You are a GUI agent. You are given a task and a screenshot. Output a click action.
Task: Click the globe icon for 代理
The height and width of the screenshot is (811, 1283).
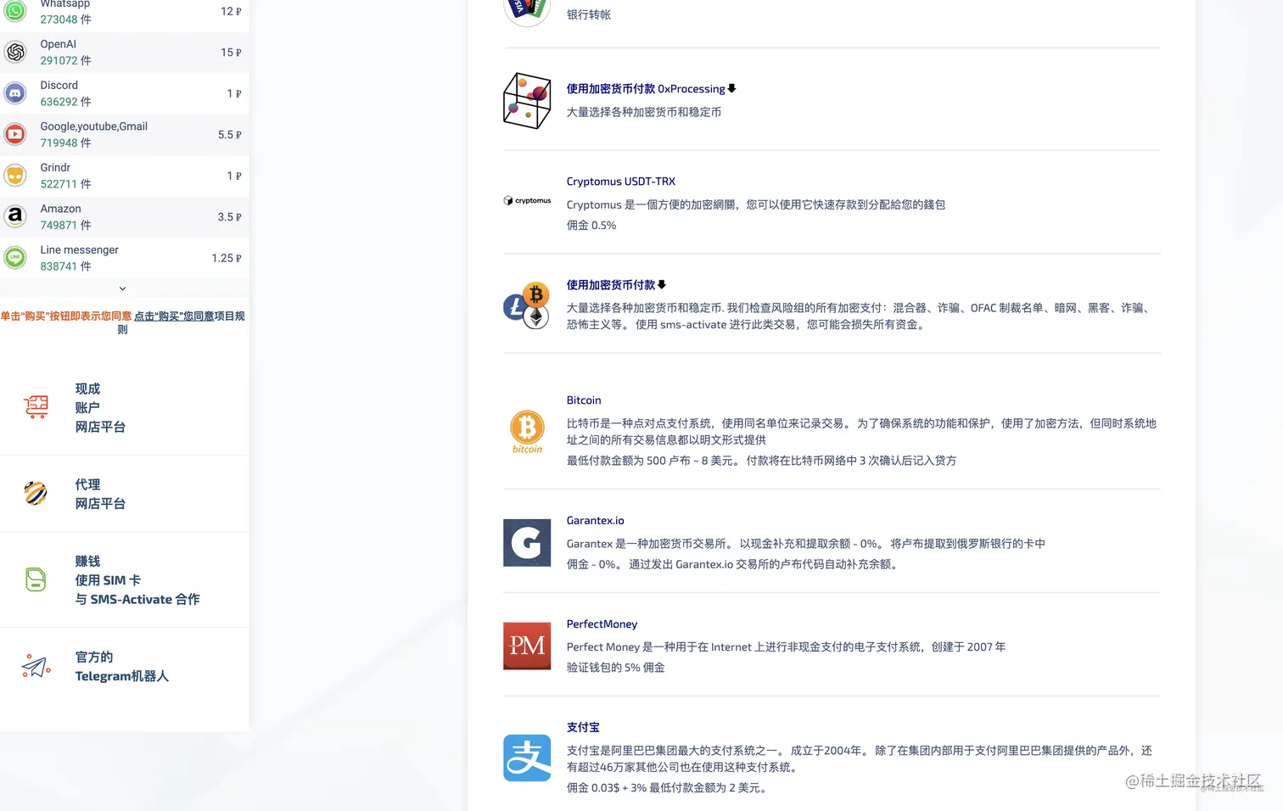(x=36, y=494)
